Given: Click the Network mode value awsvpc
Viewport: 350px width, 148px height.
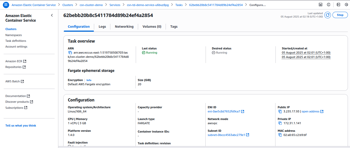Looking at the screenshot, I should click(213, 123).
